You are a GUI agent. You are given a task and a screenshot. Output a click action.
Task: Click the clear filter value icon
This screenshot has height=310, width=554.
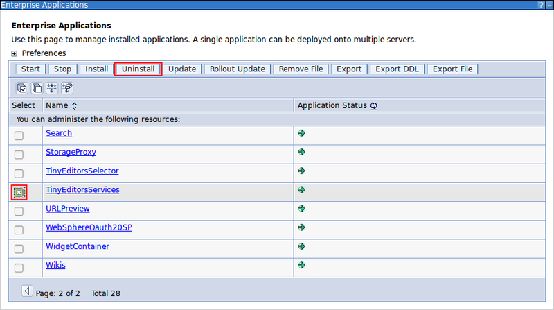[x=67, y=88]
